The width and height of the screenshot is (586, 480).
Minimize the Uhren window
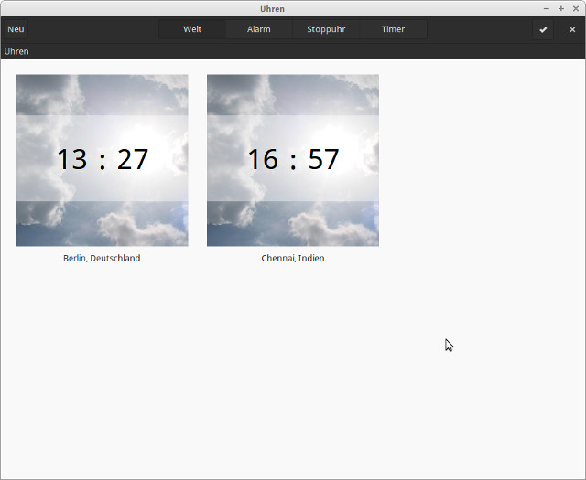[546, 8]
